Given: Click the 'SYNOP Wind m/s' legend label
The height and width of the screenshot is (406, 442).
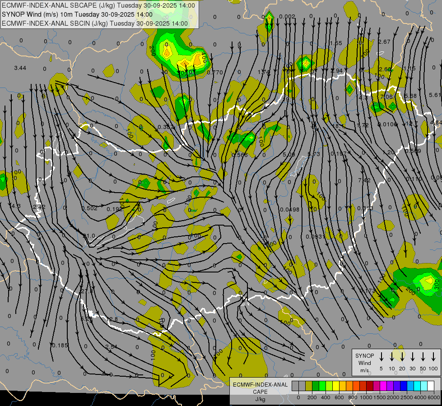Looking at the screenshot, I should click(364, 363).
